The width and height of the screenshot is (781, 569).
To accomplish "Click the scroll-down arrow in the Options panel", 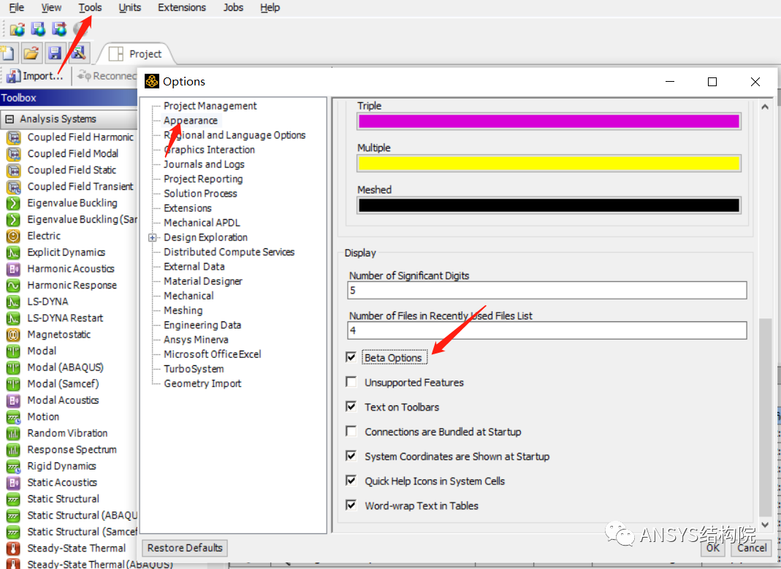I will (765, 524).
